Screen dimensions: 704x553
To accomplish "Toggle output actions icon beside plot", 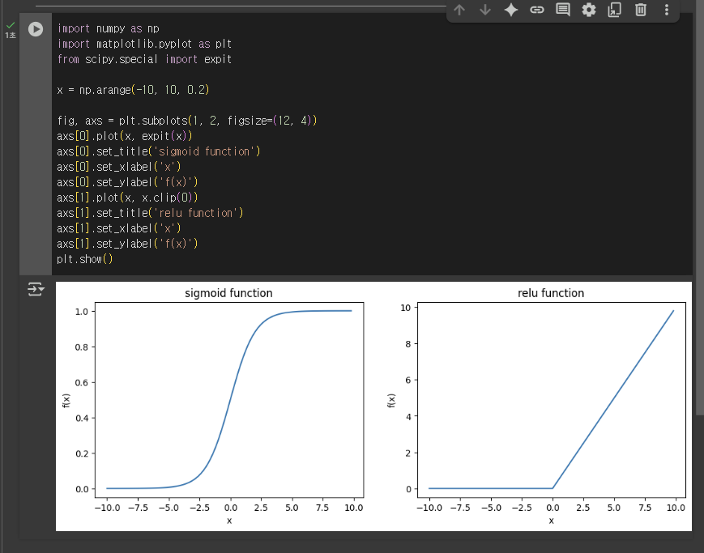I will click(36, 290).
